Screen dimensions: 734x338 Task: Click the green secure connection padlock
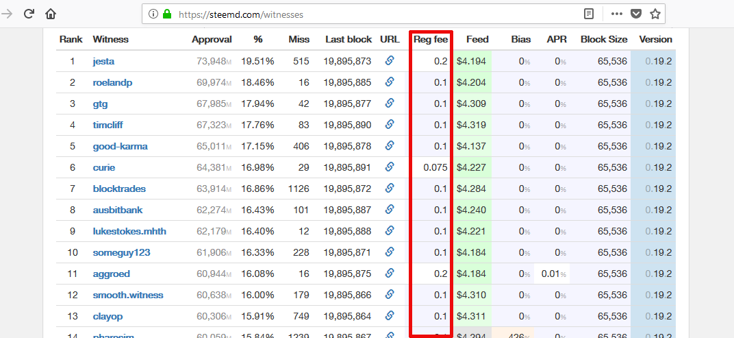click(x=166, y=14)
